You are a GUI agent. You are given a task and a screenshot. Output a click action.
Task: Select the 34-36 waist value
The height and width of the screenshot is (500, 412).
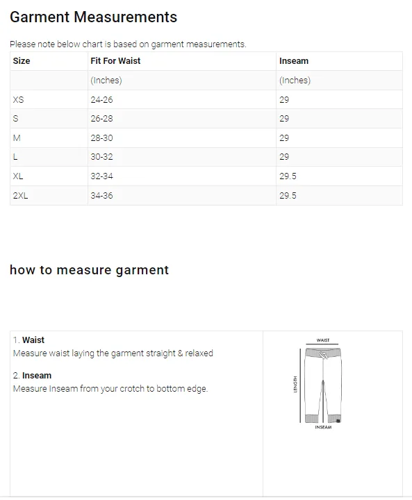(101, 195)
